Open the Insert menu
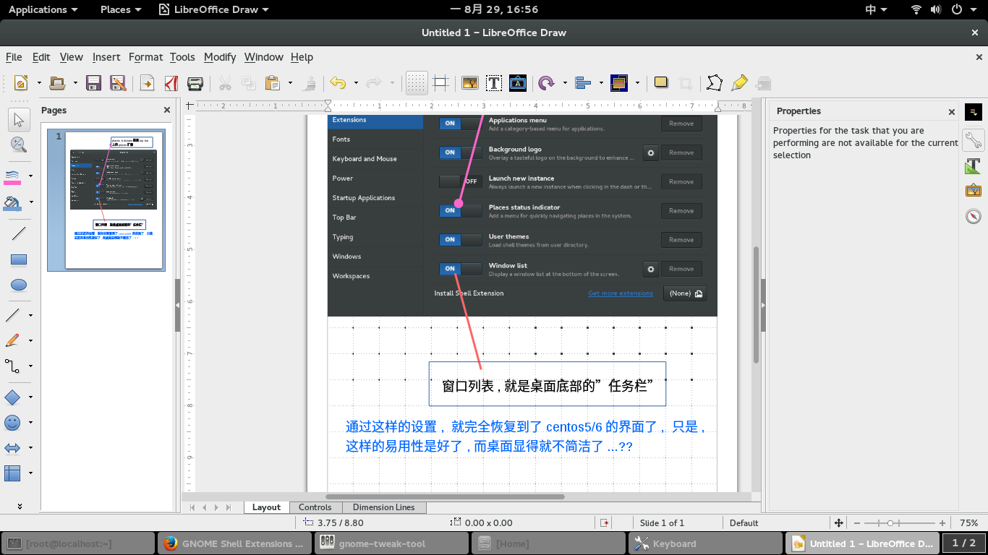This screenshot has height=555, width=988. (106, 57)
